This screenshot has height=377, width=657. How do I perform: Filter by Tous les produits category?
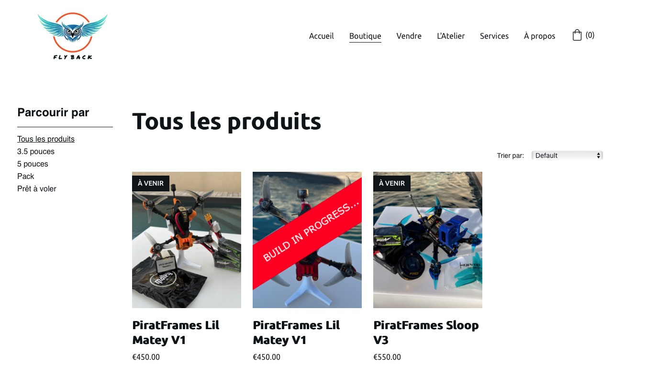pos(46,139)
